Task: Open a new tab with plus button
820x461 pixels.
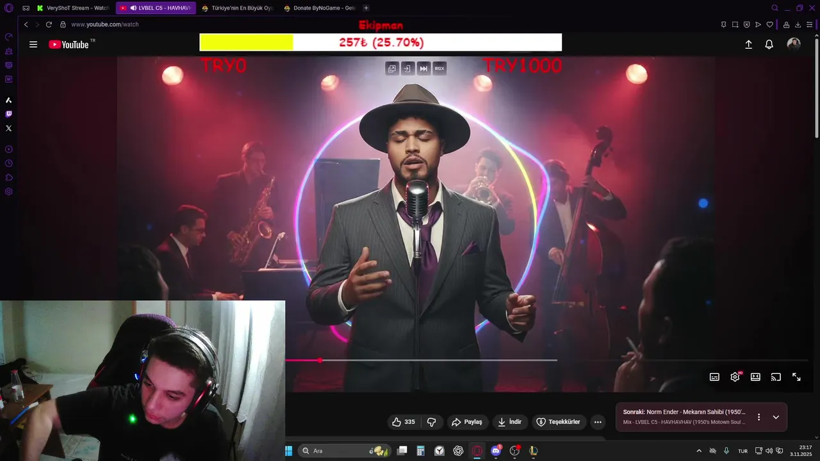Action: [366, 8]
